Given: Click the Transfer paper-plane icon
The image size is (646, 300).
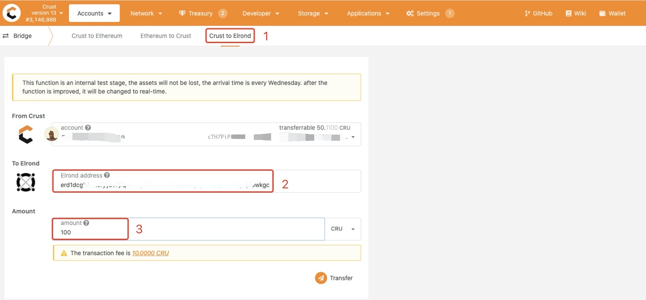Looking at the screenshot, I should tap(321, 278).
